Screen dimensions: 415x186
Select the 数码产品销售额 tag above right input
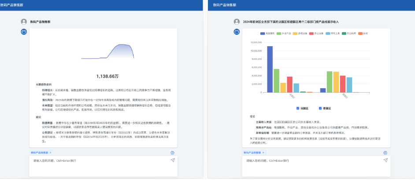pyautogui.click(x=252, y=153)
